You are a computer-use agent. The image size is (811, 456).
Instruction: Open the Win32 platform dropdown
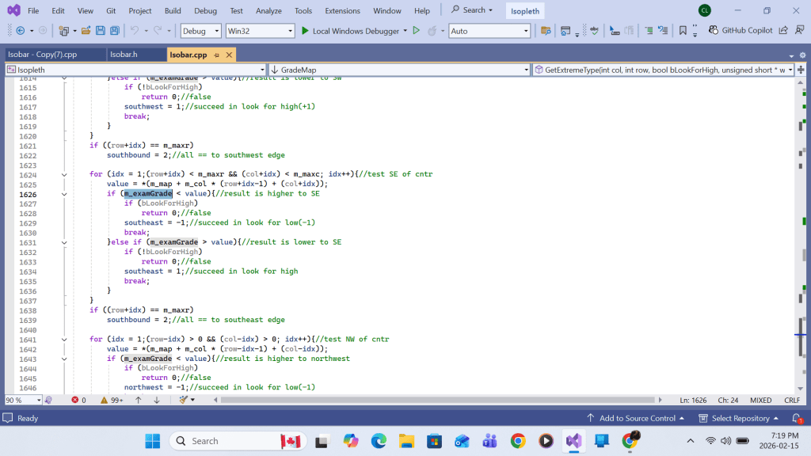260,31
